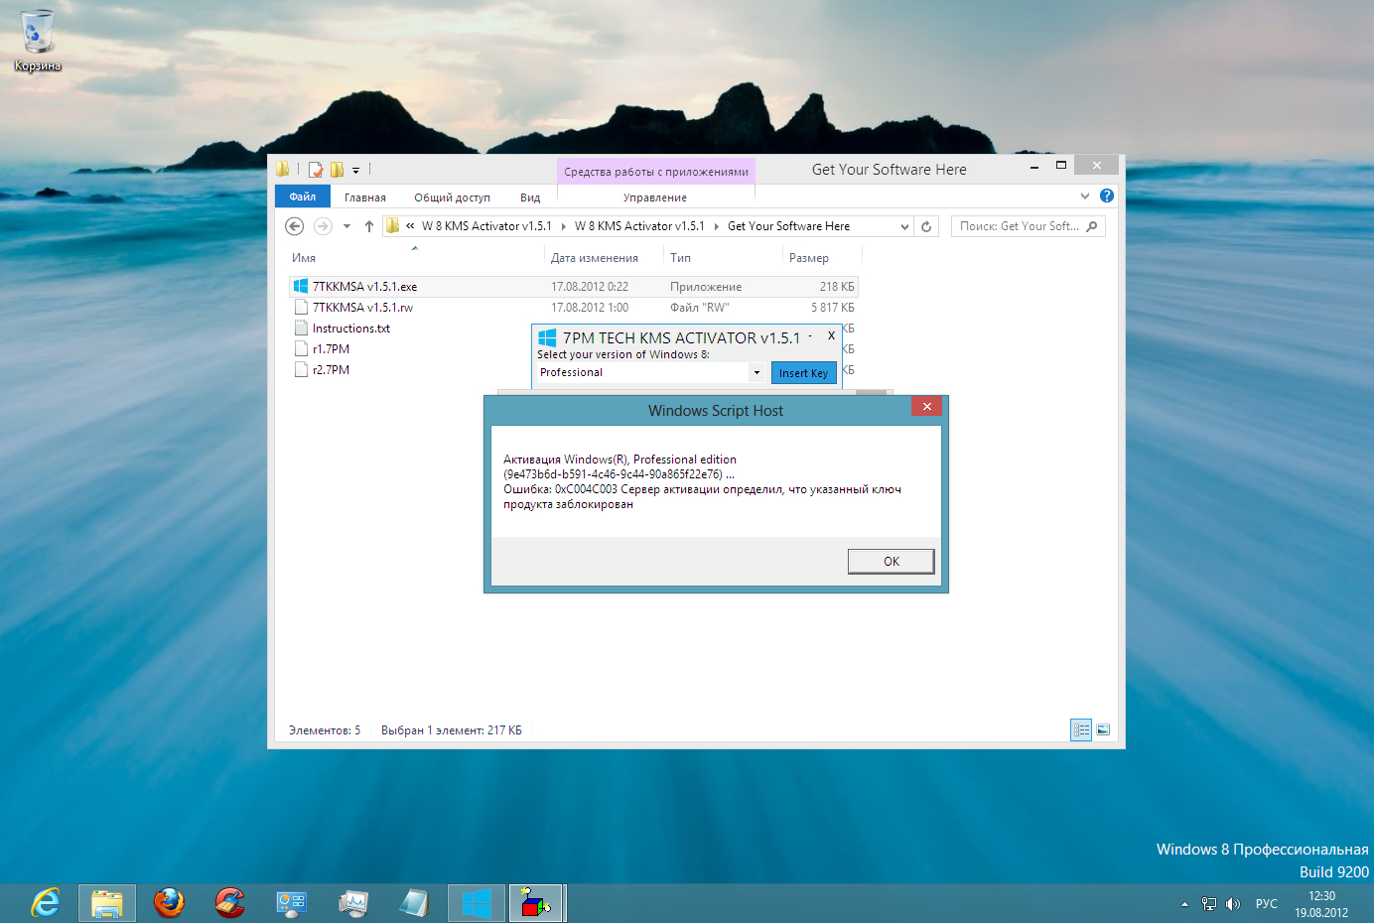Open the volume tray icon

(1233, 904)
